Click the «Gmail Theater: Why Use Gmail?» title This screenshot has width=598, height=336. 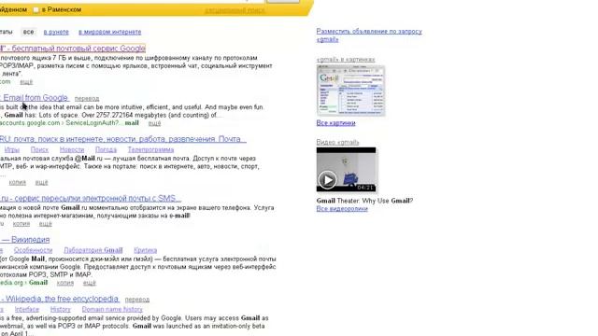tap(364, 201)
